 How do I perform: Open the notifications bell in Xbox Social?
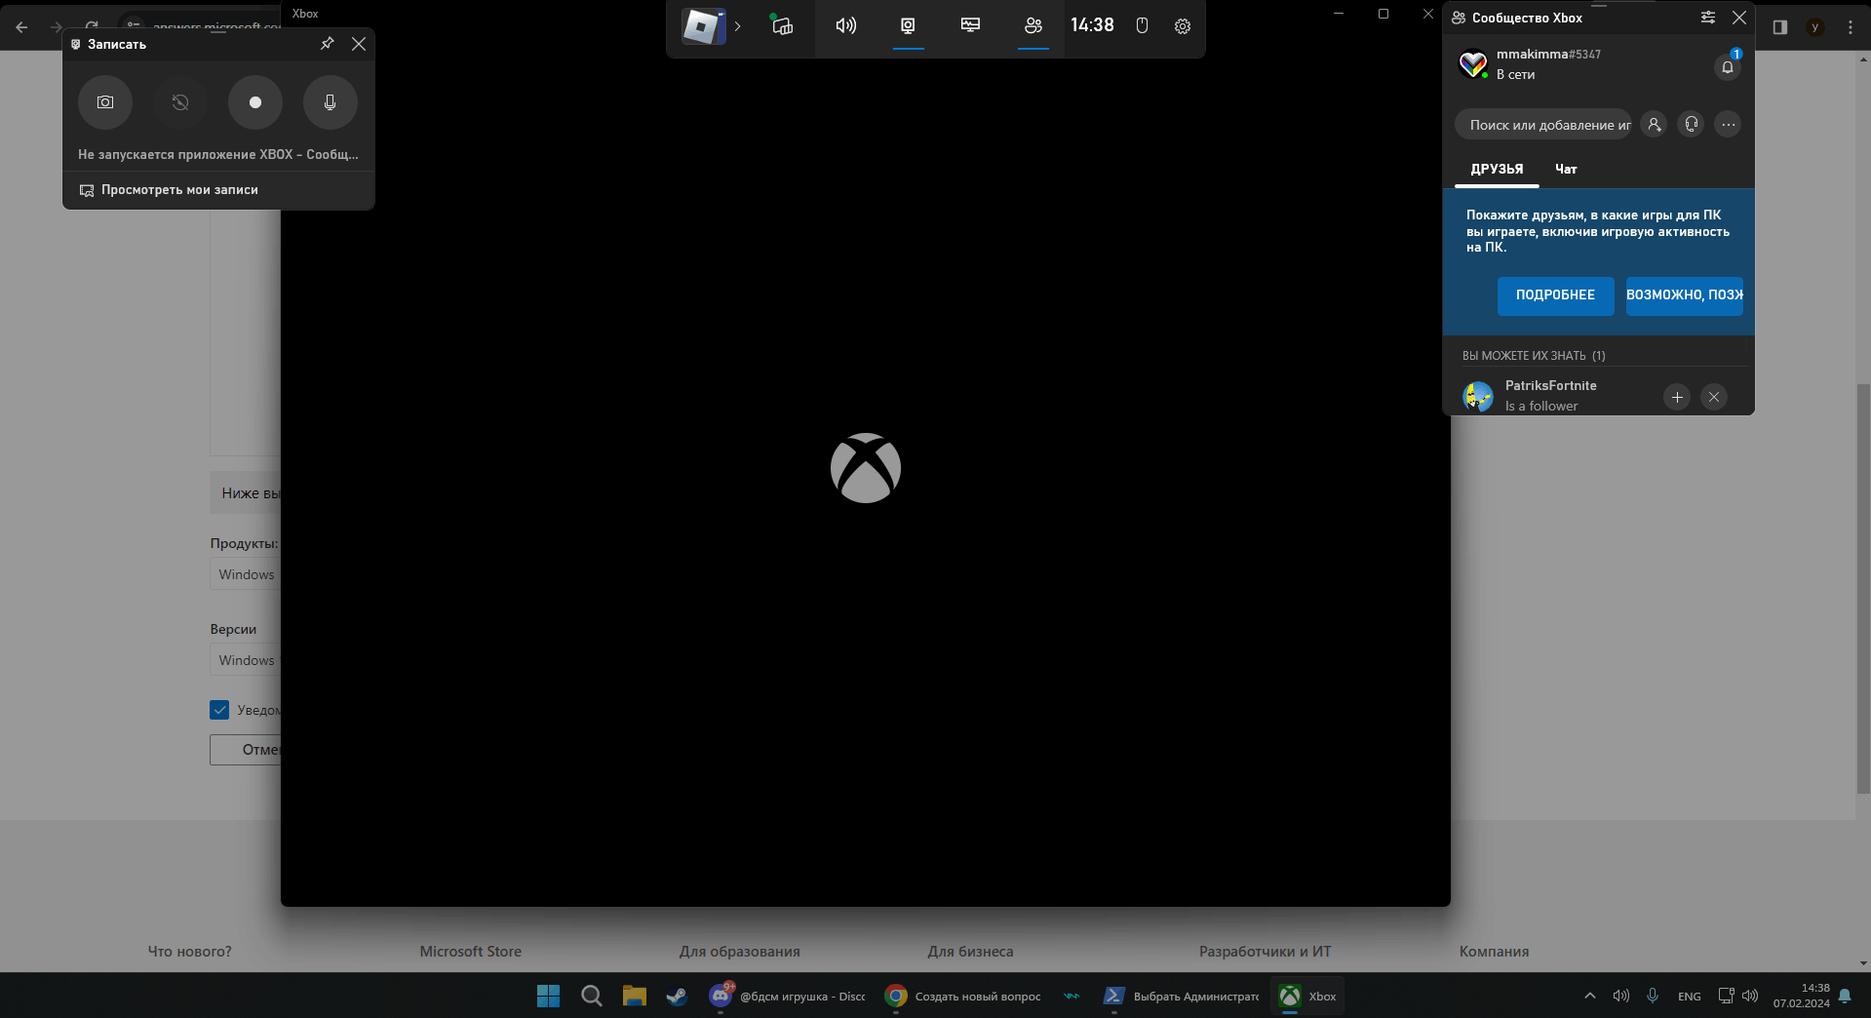pyautogui.click(x=1728, y=66)
